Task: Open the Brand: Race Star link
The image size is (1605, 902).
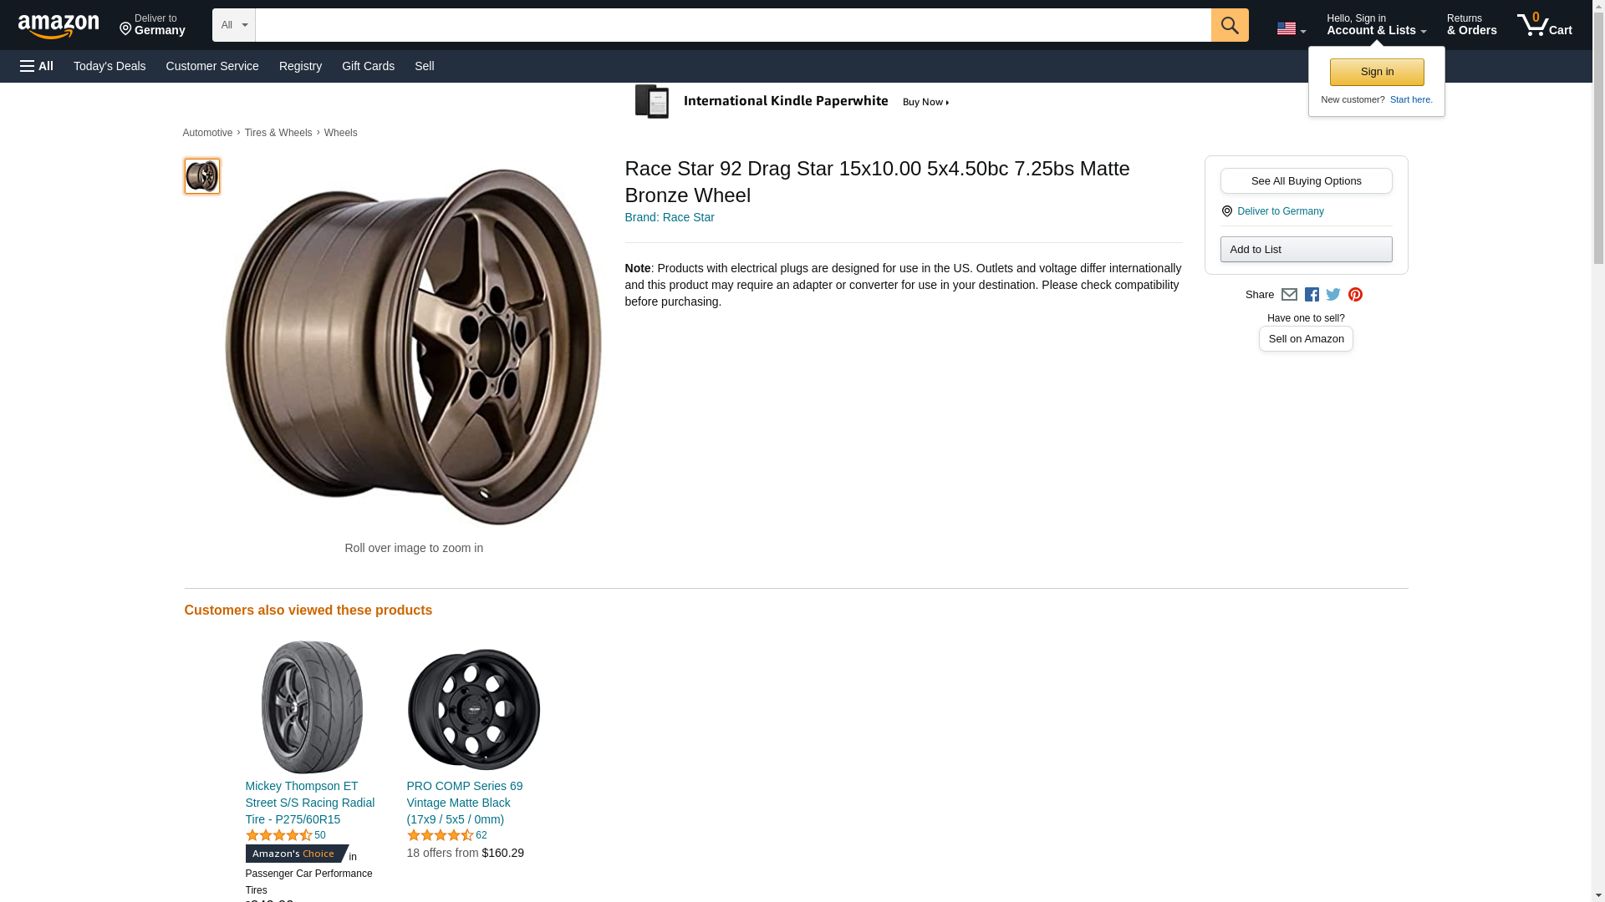Action: 670,217
